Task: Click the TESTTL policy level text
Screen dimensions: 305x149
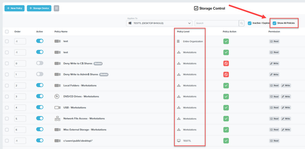Action: (187, 141)
